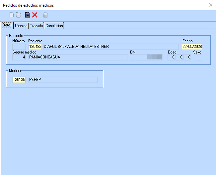Click the Open folder toolbar icon
The image size is (216, 175).
click(19, 15)
